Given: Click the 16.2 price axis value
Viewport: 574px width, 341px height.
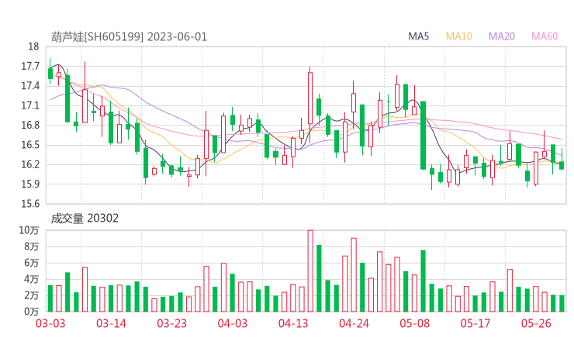Looking at the screenshot, I should coord(30,164).
